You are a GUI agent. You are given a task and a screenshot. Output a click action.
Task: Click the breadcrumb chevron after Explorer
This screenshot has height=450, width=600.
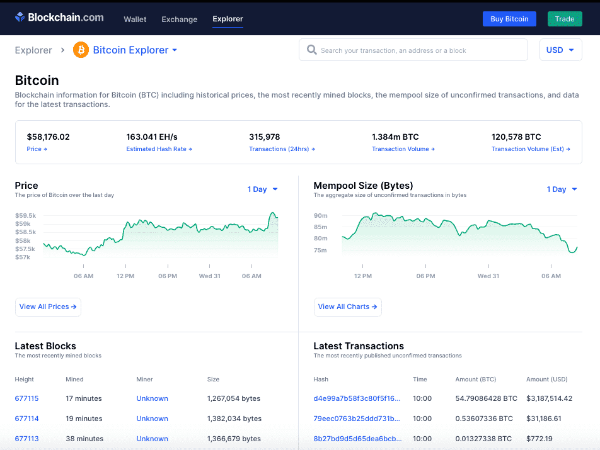tap(63, 50)
